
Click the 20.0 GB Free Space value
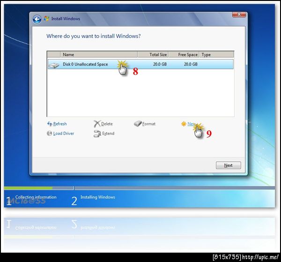[x=191, y=64]
